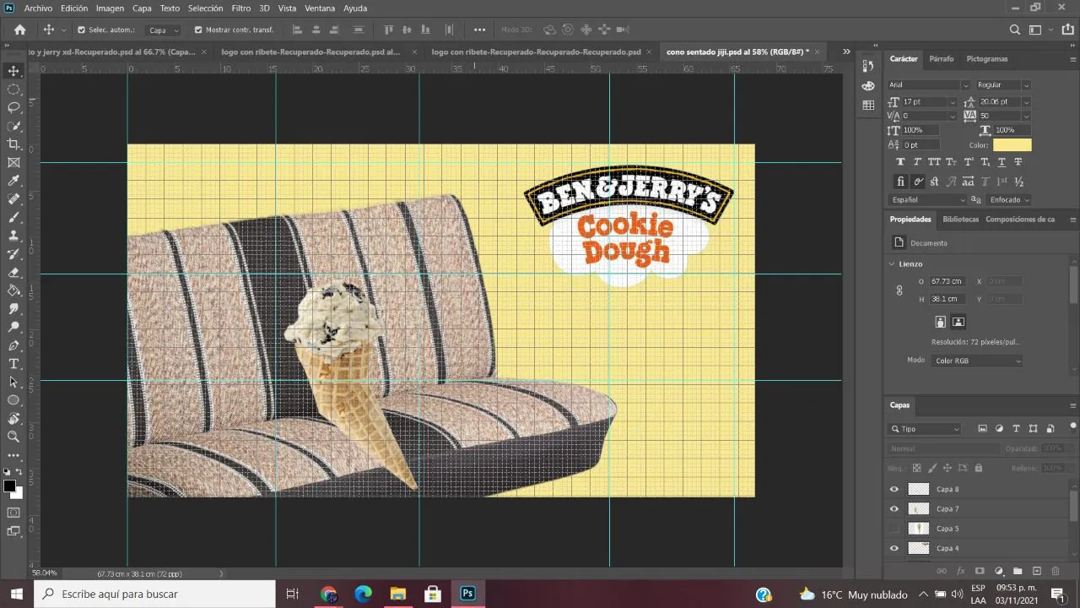Image resolution: width=1080 pixels, height=608 pixels.
Task: Uncheck Mostrar contr. transf. checkbox
Action: (198, 30)
